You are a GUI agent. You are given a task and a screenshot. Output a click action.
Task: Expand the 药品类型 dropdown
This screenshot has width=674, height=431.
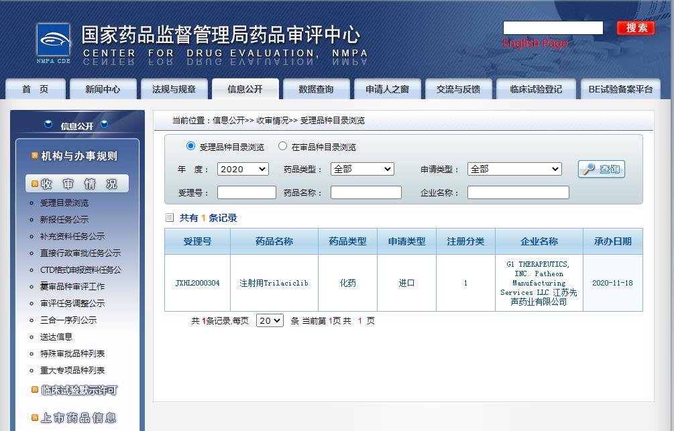click(362, 170)
